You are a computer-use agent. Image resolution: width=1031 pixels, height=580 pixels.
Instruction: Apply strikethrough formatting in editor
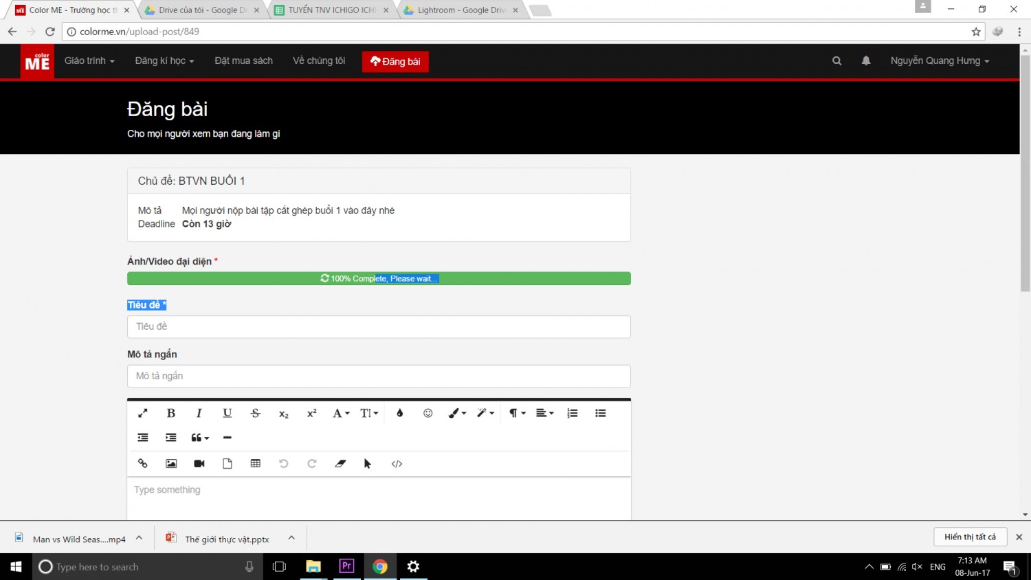pyautogui.click(x=256, y=413)
